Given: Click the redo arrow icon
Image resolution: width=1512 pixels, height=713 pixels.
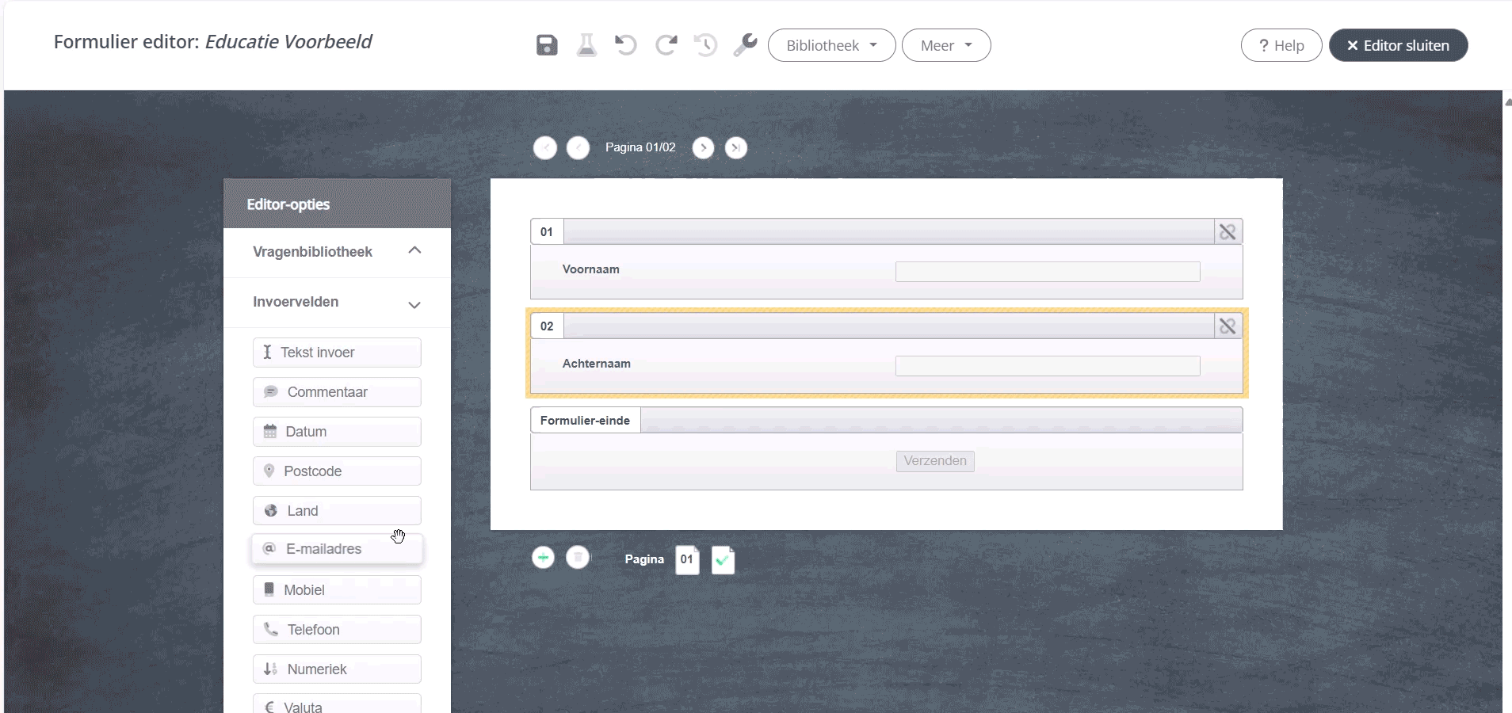Looking at the screenshot, I should [x=666, y=45].
